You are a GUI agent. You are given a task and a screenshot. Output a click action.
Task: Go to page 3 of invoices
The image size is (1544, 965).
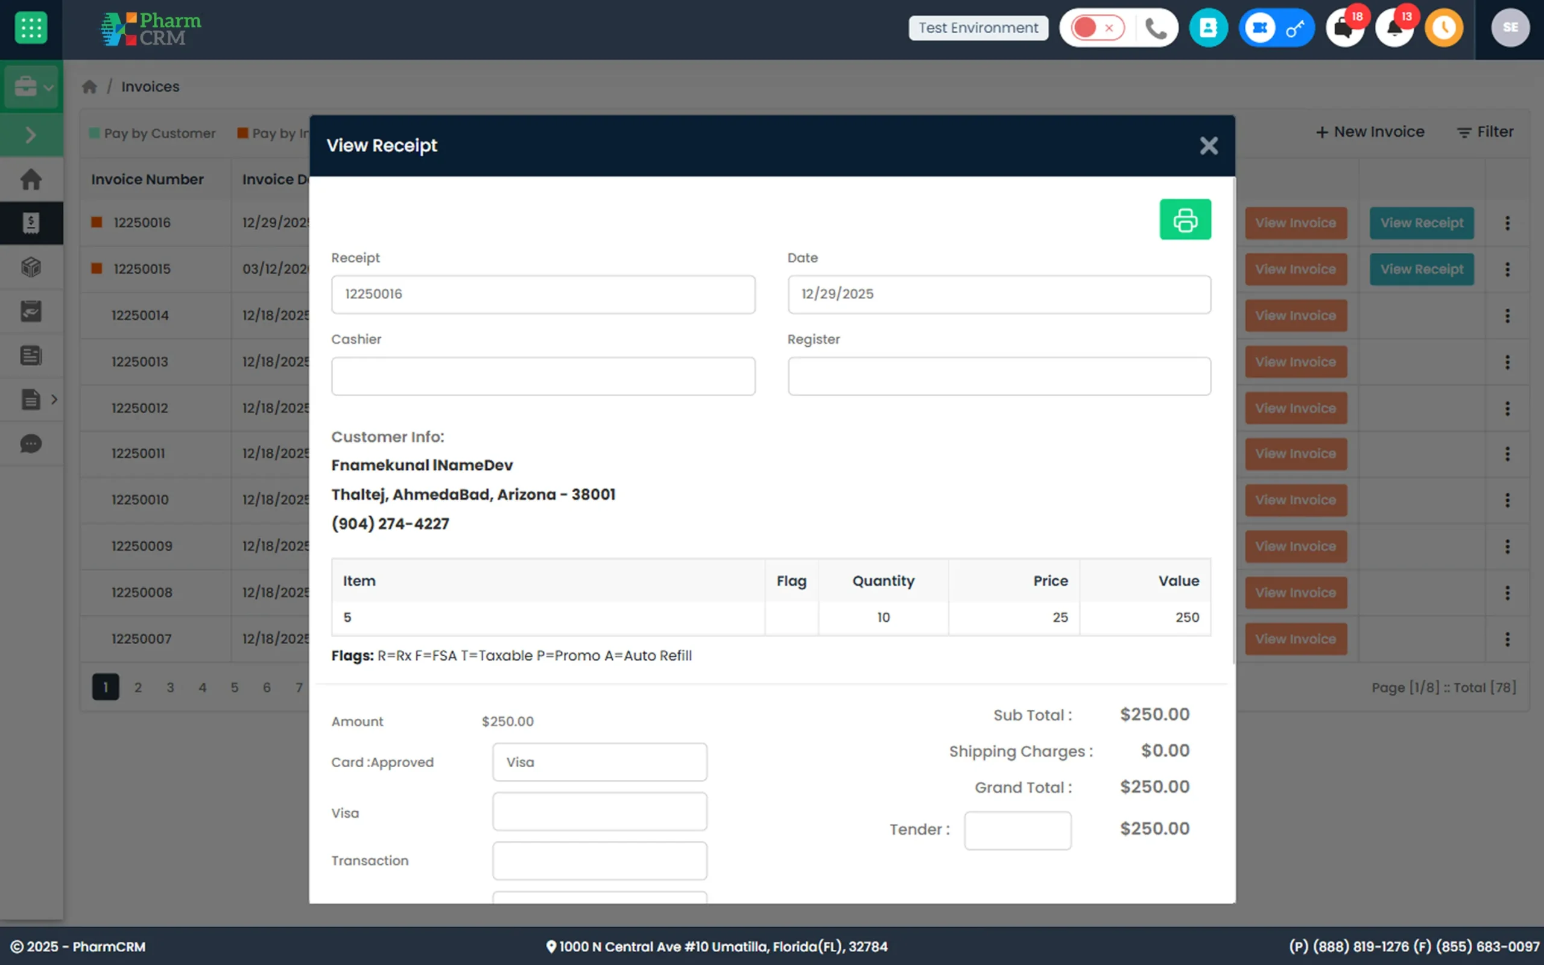pyautogui.click(x=169, y=688)
